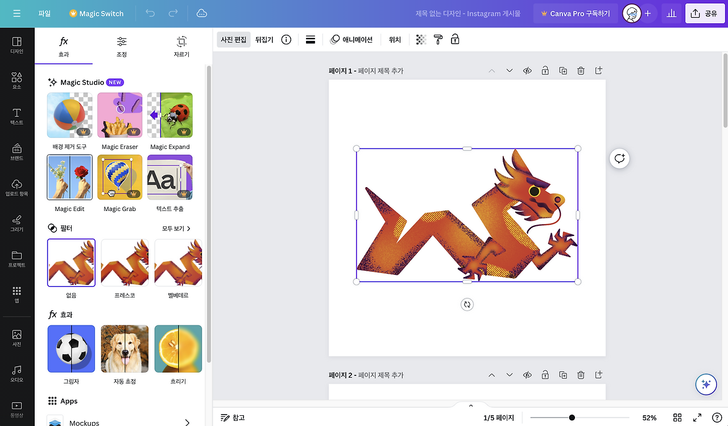The width and height of the screenshot is (728, 426).
Task: Toggle the lock icon for page 2
Action: [x=545, y=375]
